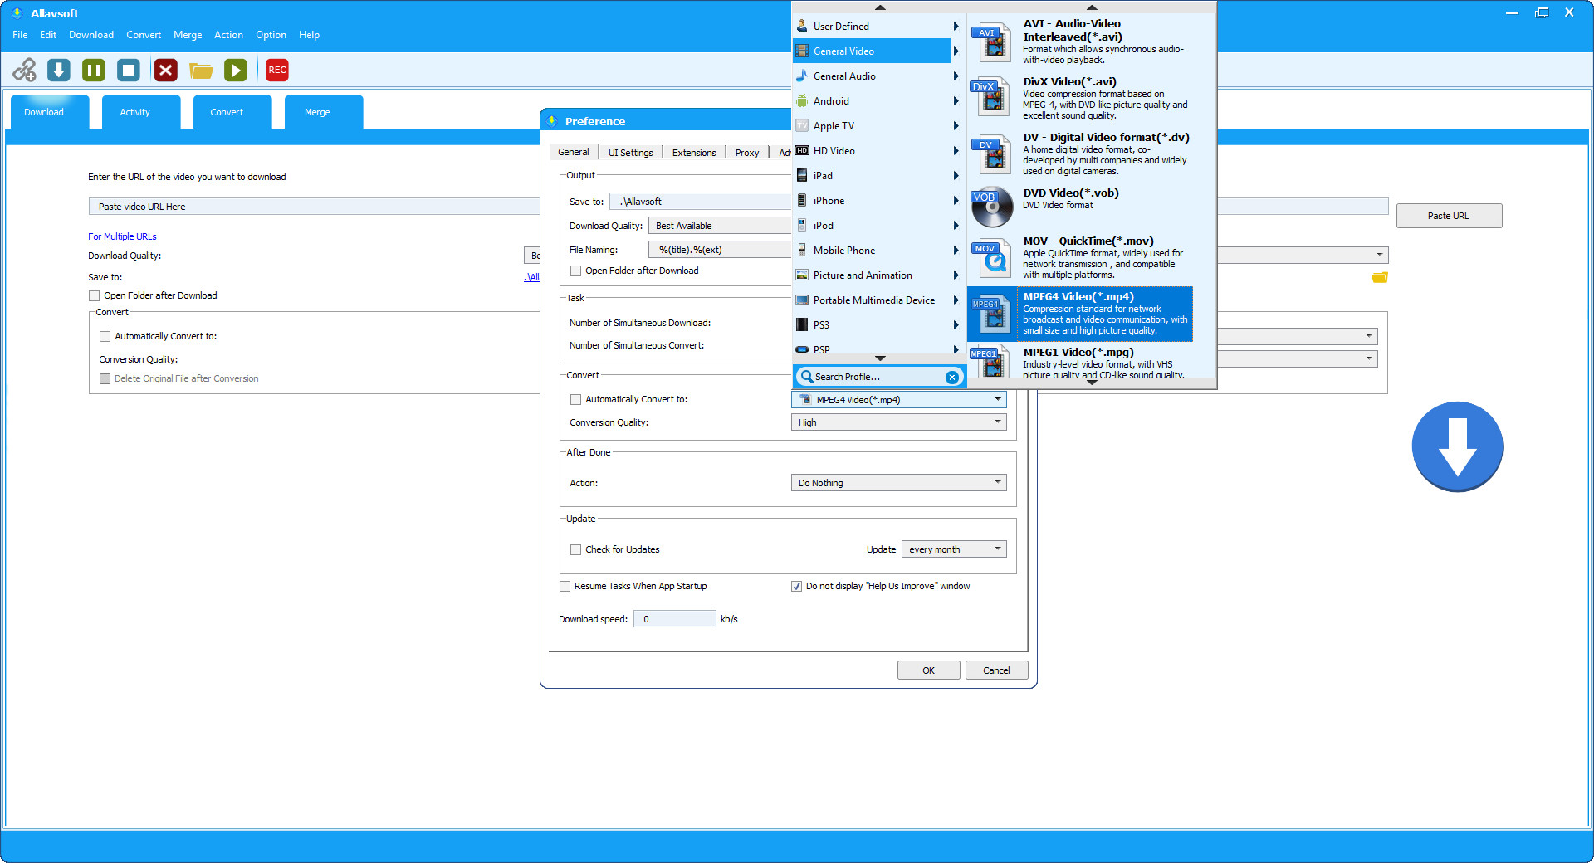
Task: Click the red REC record icon
Action: tap(277, 70)
